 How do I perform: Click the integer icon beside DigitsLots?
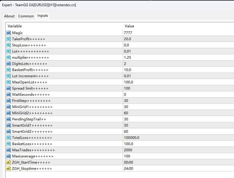(8, 64)
